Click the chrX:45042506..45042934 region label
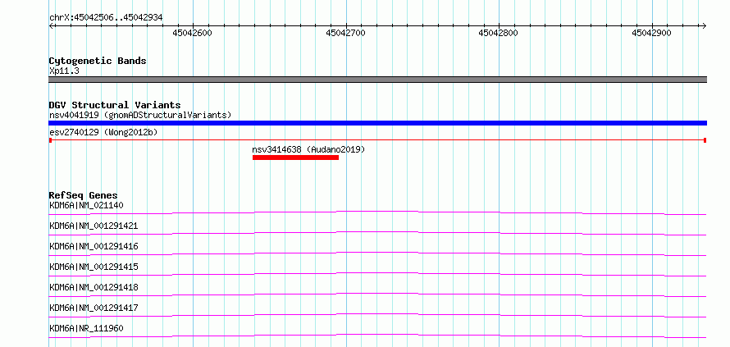 tap(106, 18)
